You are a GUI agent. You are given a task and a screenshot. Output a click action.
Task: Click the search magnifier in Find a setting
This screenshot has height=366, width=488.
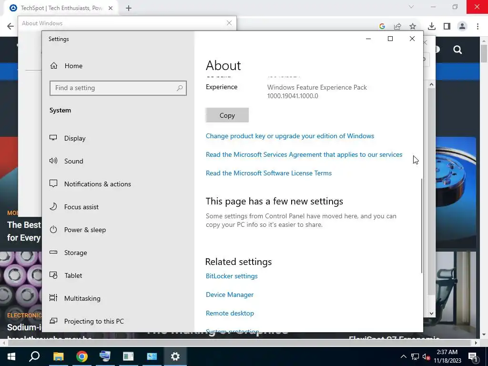click(180, 88)
